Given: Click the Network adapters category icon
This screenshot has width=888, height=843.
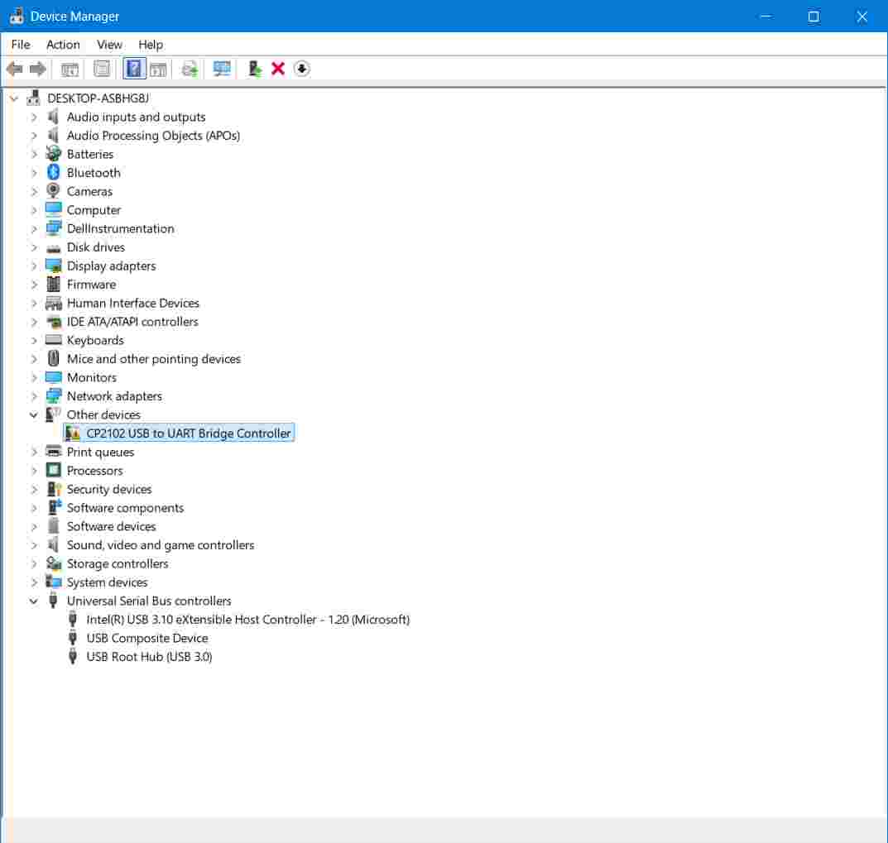Looking at the screenshot, I should (53, 395).
